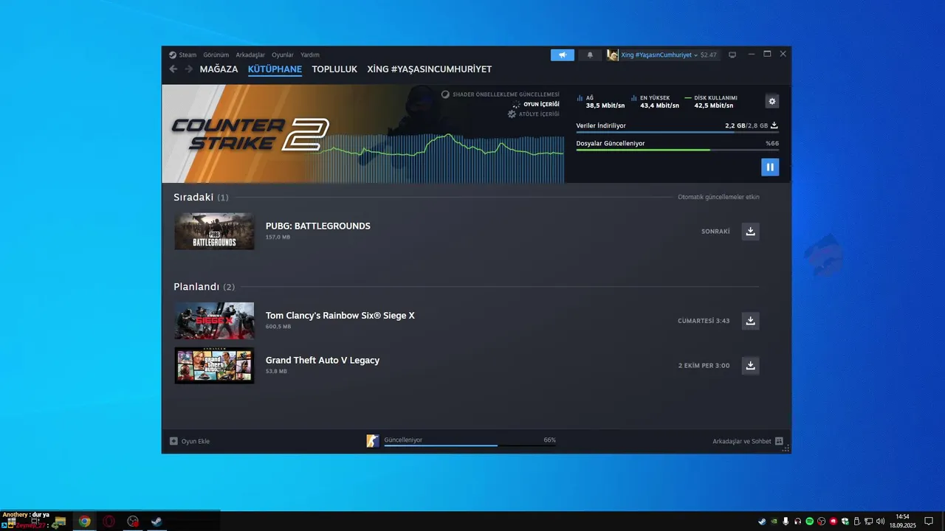This screenshot has height=531, width=945.
Task: Click the download icon next to 2,8 GB
Action: (774, 125)
